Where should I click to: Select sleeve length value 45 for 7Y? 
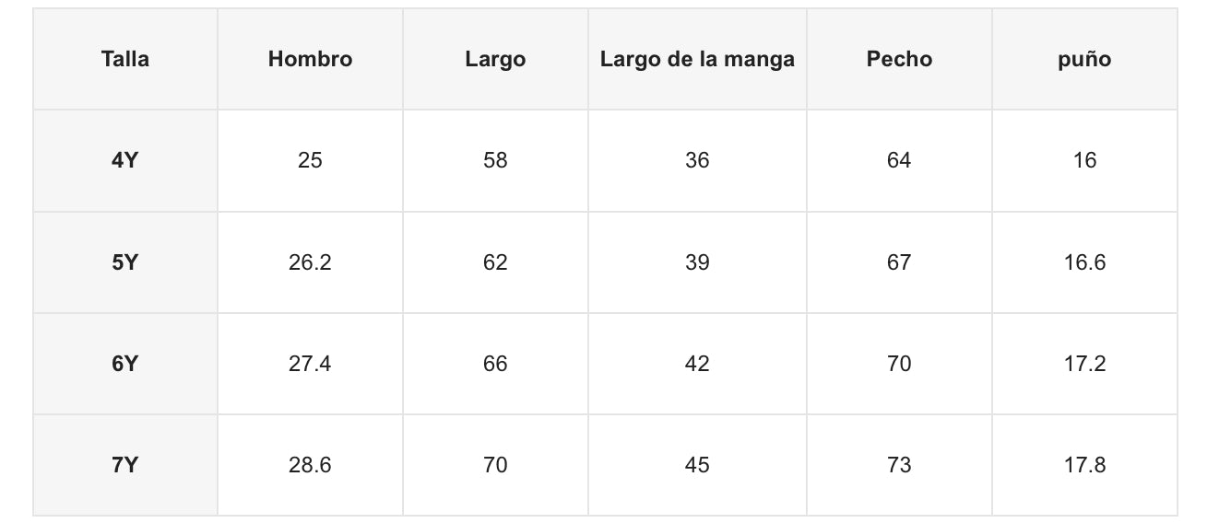click(x=697, y=465)
